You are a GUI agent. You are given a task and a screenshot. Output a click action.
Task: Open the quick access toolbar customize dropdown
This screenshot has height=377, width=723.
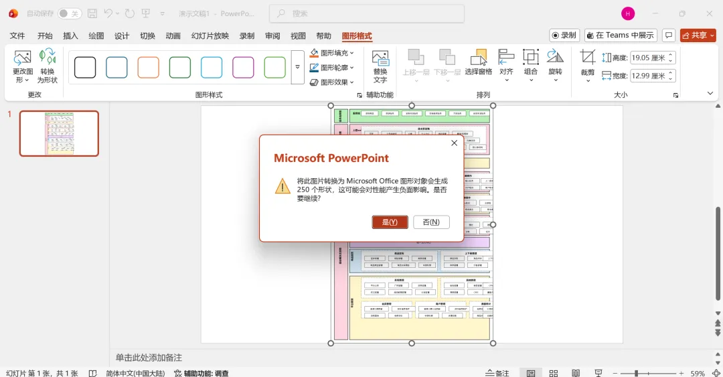[x=162, y=14]
